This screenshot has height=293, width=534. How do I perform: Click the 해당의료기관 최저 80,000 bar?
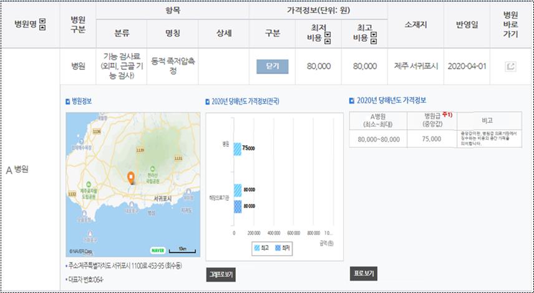238,206
